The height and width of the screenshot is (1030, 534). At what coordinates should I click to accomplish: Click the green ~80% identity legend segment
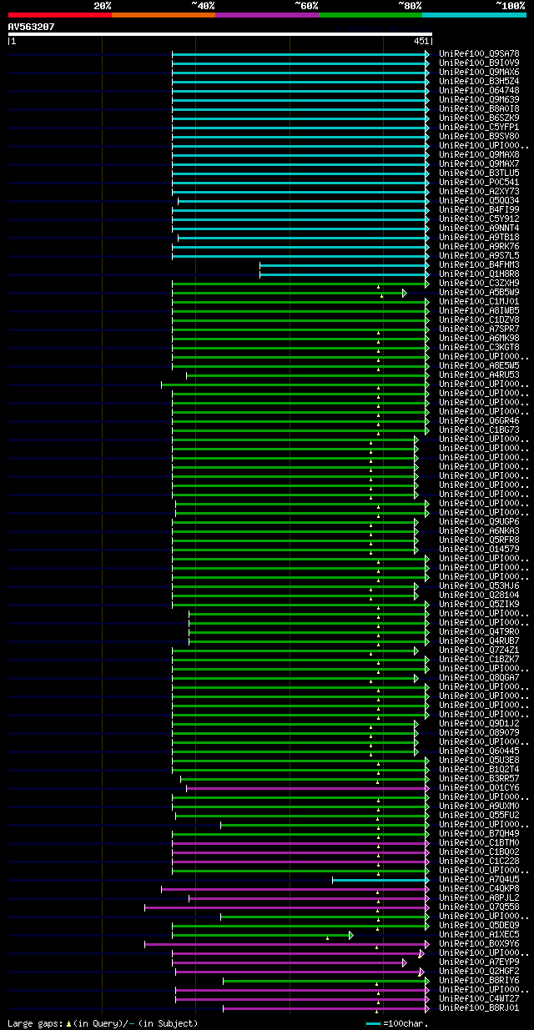tap(370, 15)
